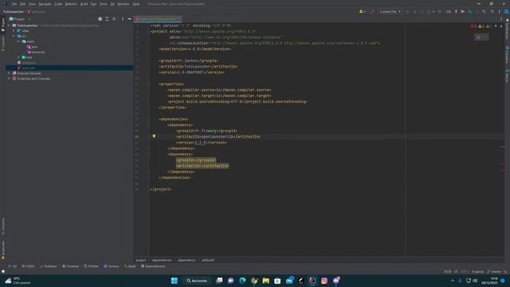Viewport: 510px width, 287px height.
Task: Click 'project' in the breadcrumb bar
Action: click(x=141, y=260)
